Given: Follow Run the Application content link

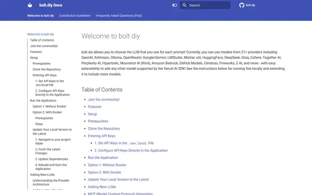Looking at the screenshot, I should (103, 158).
